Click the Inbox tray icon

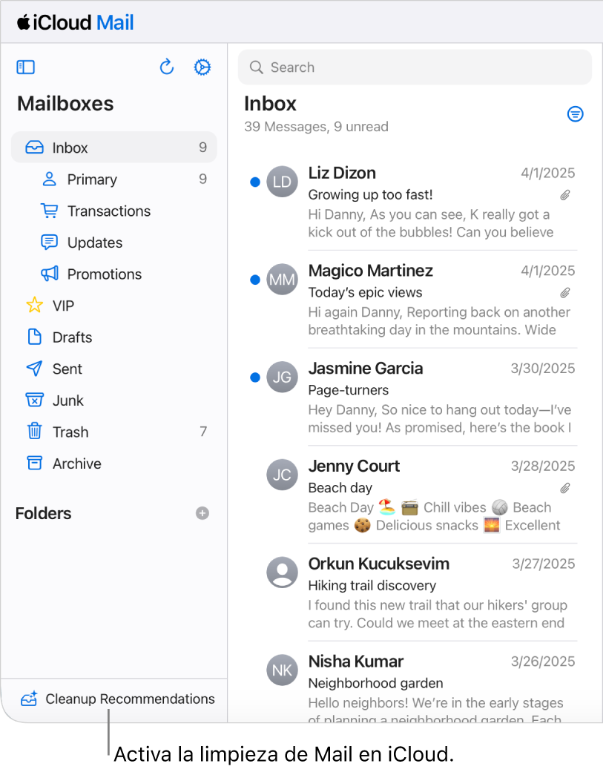[x=35, y=148]
